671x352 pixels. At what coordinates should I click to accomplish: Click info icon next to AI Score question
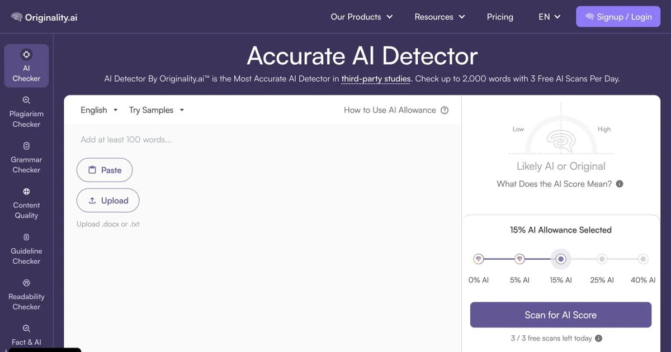pos(620,184)
